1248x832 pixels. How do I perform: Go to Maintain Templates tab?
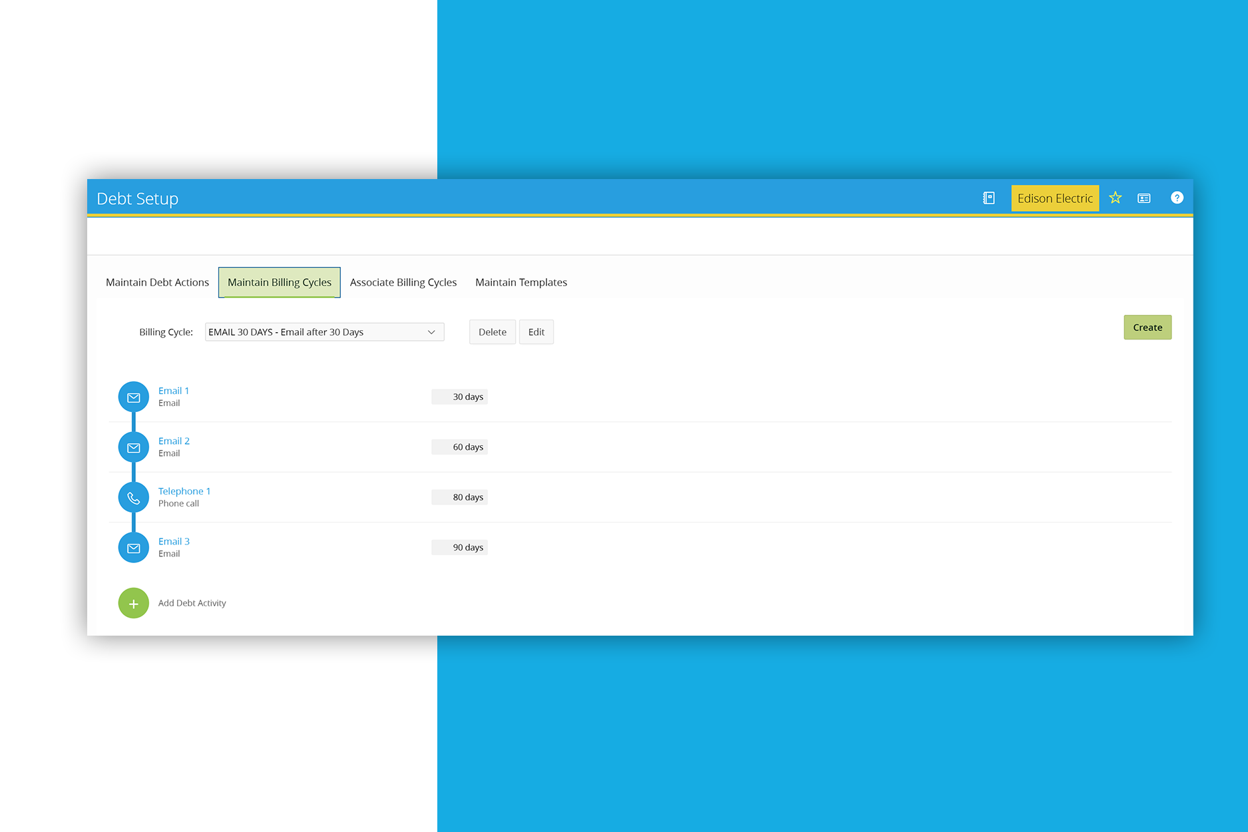pyautogui.click(x=521, y=282)
